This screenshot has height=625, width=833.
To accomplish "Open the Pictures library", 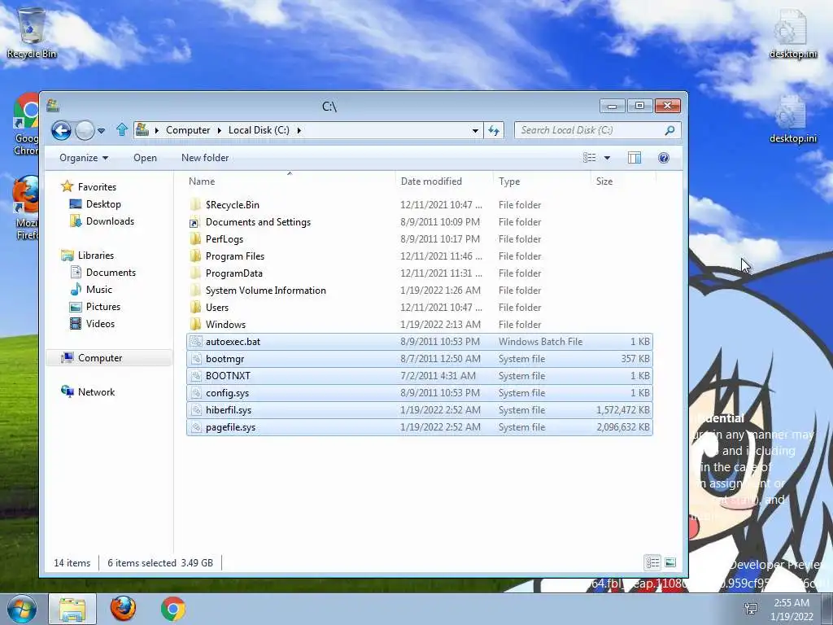I will [103, 306].
